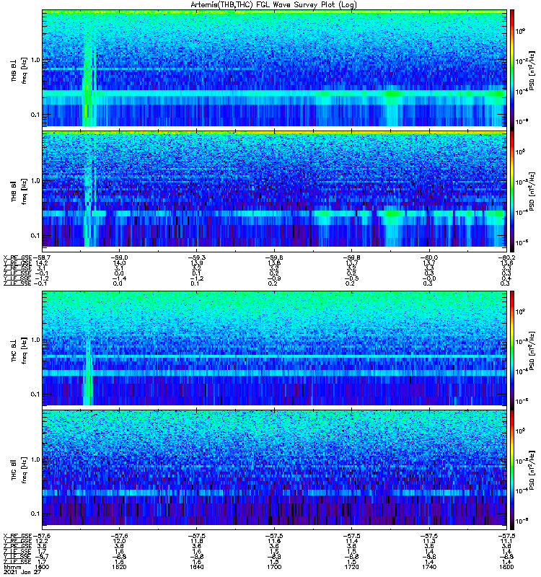541x577 pixels.
Task: Click the '0.1' frequency tick of THB B⊥ panel
Action: (35, 115)
